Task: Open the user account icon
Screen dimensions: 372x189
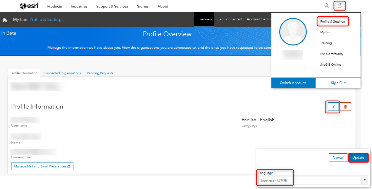Action: (340, 6)
